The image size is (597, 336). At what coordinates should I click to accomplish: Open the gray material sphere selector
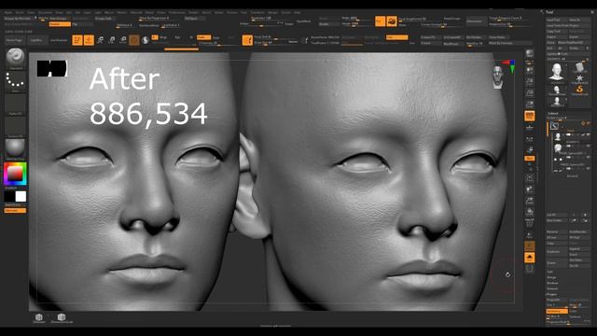coord(15,148)
